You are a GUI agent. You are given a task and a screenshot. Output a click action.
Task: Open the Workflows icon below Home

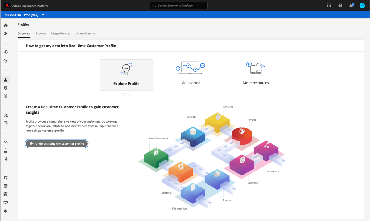point(6,33)
